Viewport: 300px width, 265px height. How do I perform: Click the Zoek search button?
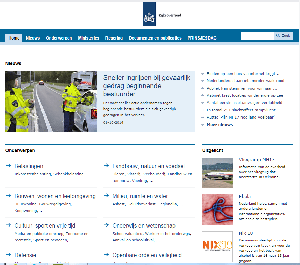click(284, 36)
